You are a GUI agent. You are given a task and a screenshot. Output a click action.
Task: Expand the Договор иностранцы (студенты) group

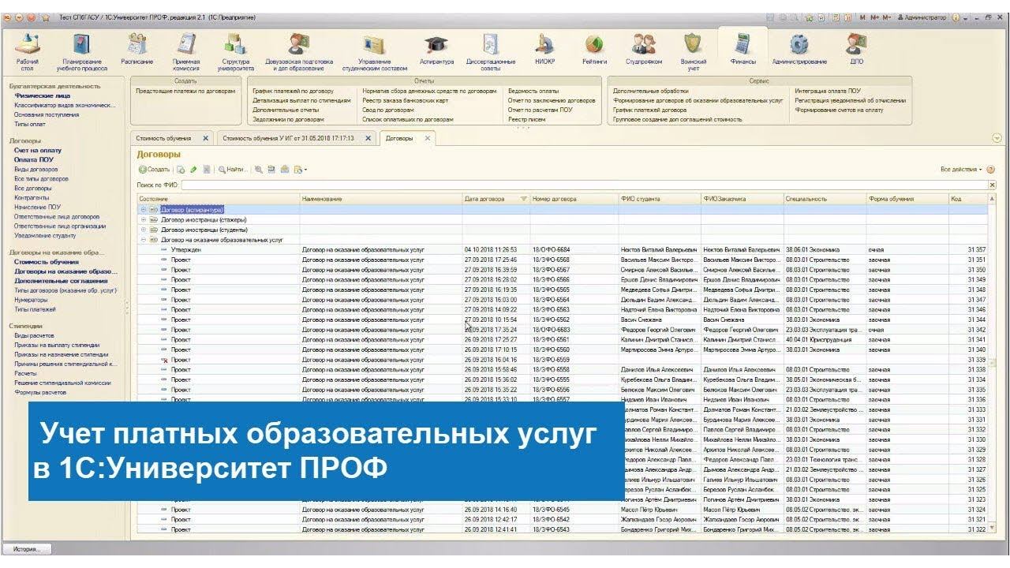(143, 229)
